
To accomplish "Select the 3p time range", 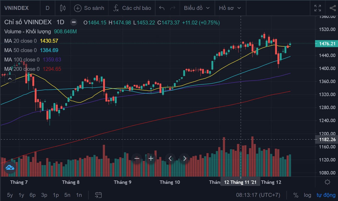I will point(44,195).
